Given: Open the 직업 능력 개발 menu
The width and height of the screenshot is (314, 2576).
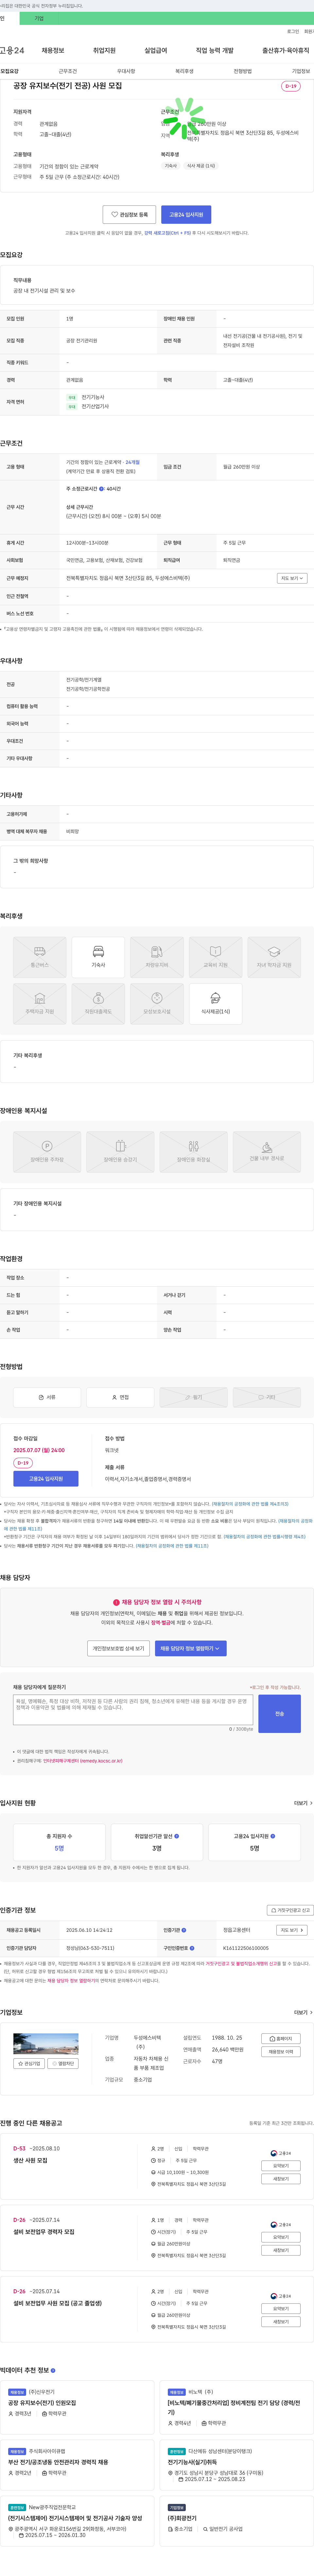Looking at the screenshot, I should pos(214,50).
